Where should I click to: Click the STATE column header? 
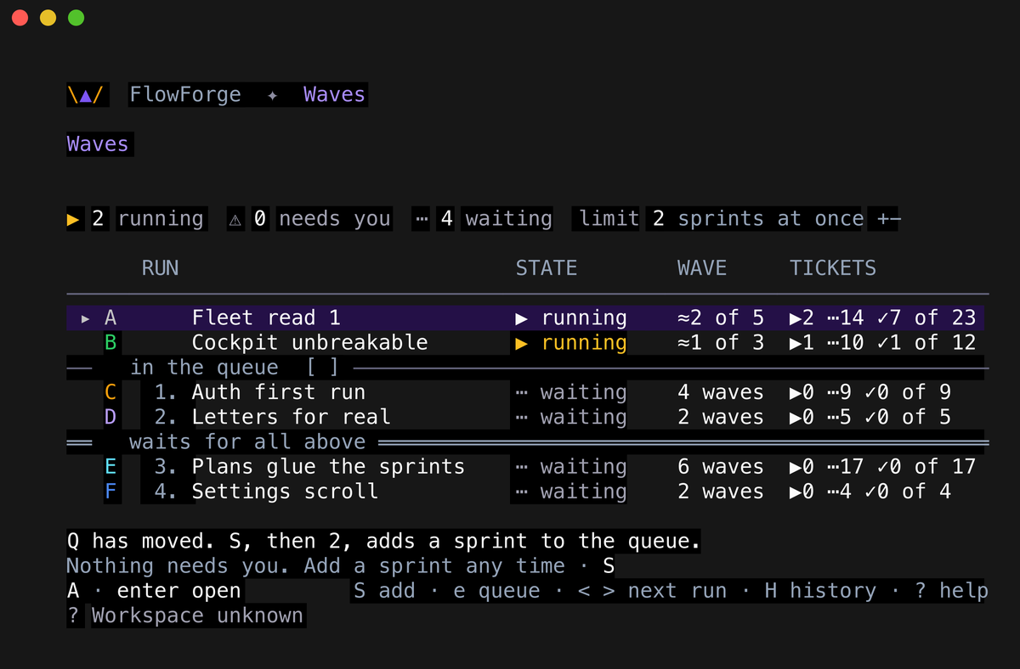[547, 268]
